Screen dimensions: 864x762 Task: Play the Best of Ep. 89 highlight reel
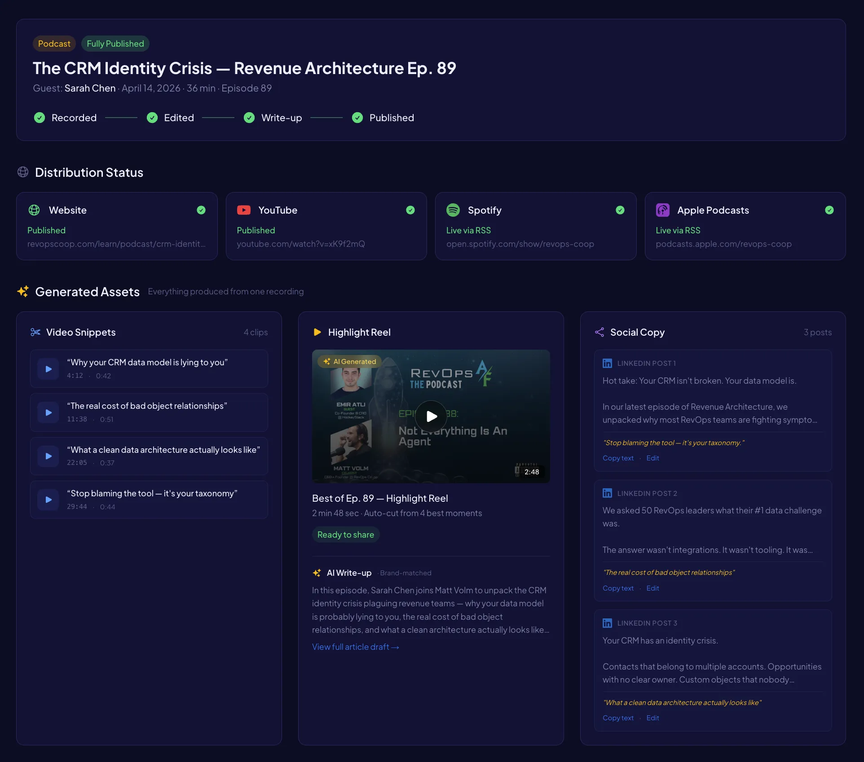coord(431,416)
